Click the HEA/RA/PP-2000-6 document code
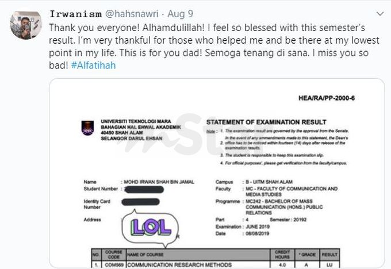Viewport: 391px width, 269px height. [327, 98]
